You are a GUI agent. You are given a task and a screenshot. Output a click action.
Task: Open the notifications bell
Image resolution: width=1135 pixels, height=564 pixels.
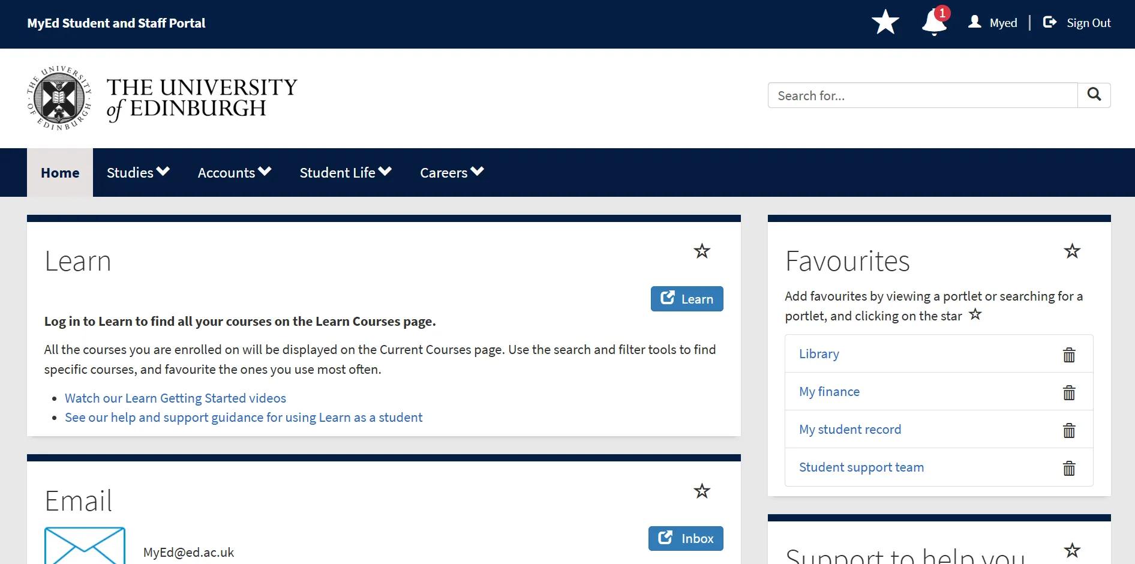click(x=934, y=22)
